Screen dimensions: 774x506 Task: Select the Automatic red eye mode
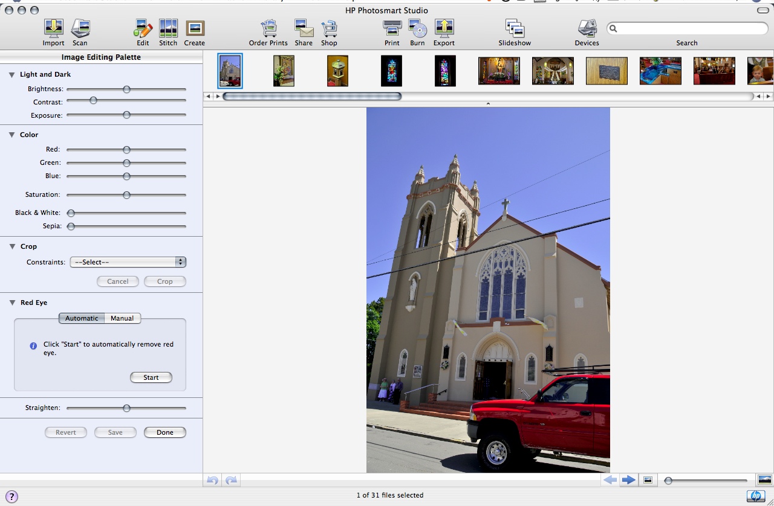click(x=82, y=318)
